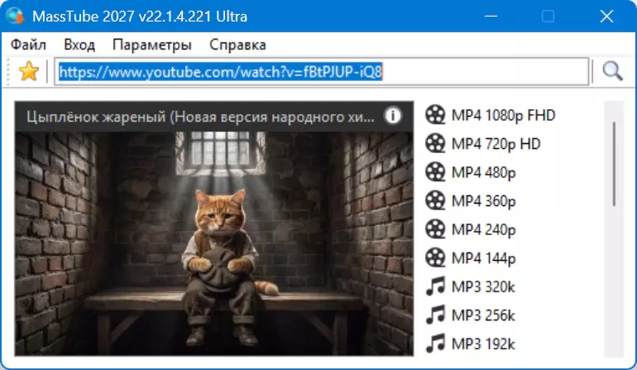Open the Справка menu
The width and height of the screenshot is (637, 370).
[237, 45]
